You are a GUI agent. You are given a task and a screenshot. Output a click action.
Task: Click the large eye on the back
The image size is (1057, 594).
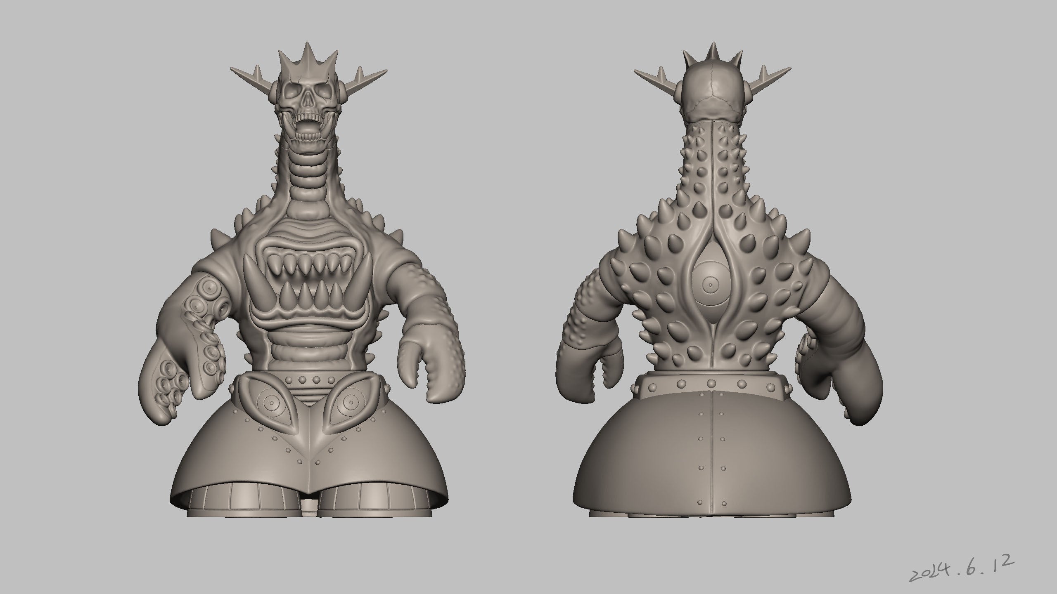click(x=710, y=285)
